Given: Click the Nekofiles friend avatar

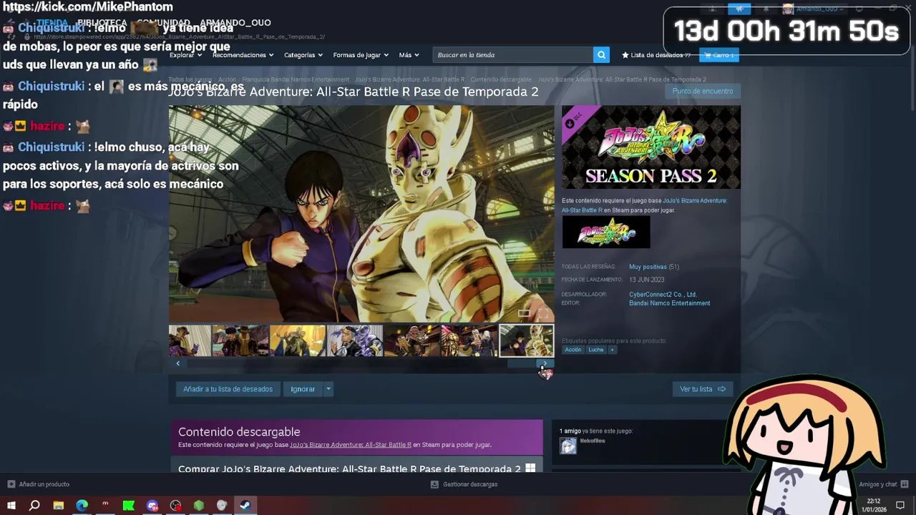Looking at the screenshot, I should click(568, 446).
